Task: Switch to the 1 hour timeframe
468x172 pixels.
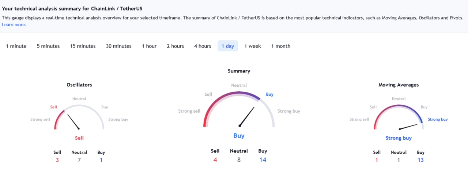Action: 149,46
